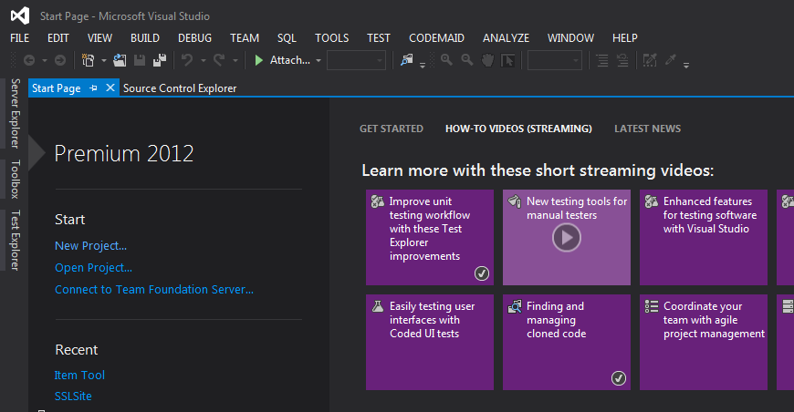Select the GET STARTED tab
Viewport: 794px width, 412px height.
(x=392, y=129)
